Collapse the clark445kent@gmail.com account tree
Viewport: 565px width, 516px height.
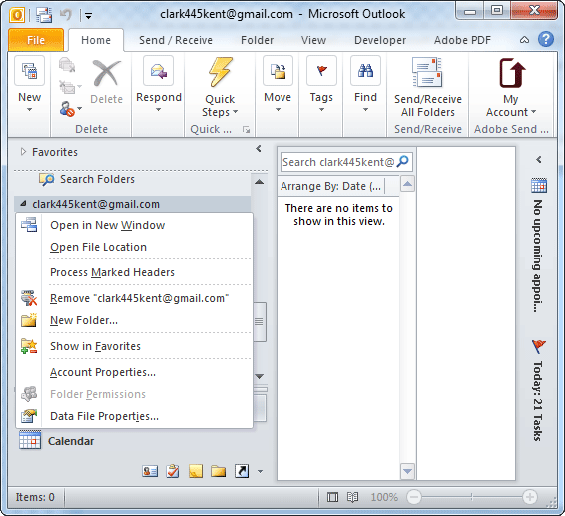(23, 204)
